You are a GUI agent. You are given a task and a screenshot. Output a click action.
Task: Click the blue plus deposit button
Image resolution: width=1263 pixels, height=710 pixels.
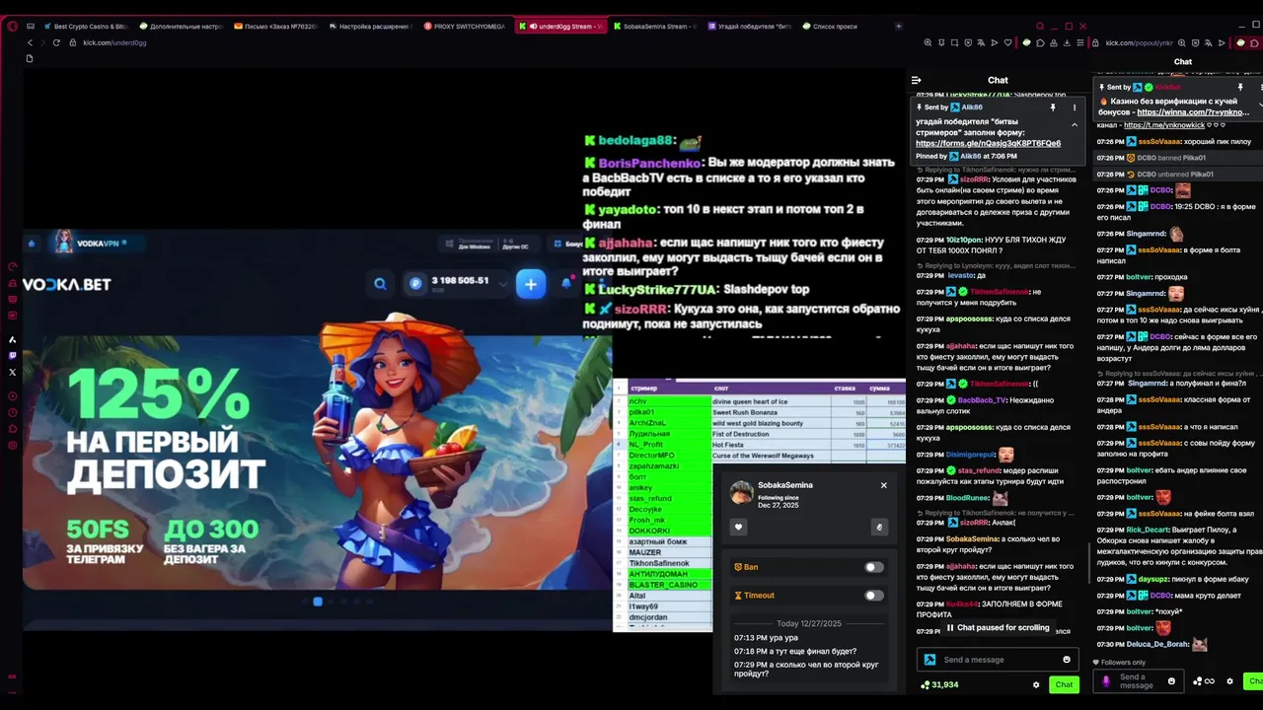pyautogui.click(x=531, y=284)
